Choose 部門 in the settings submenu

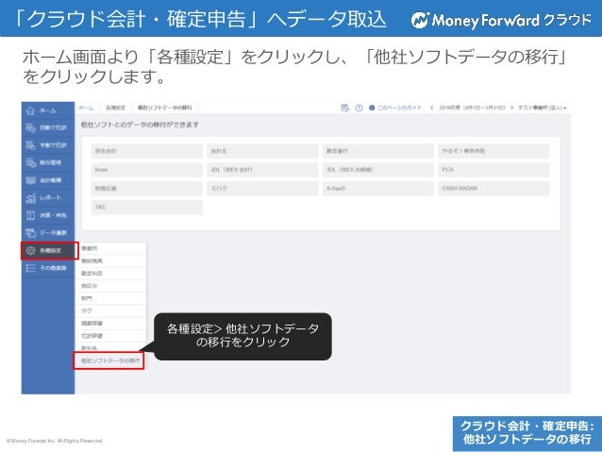[111, 298]
